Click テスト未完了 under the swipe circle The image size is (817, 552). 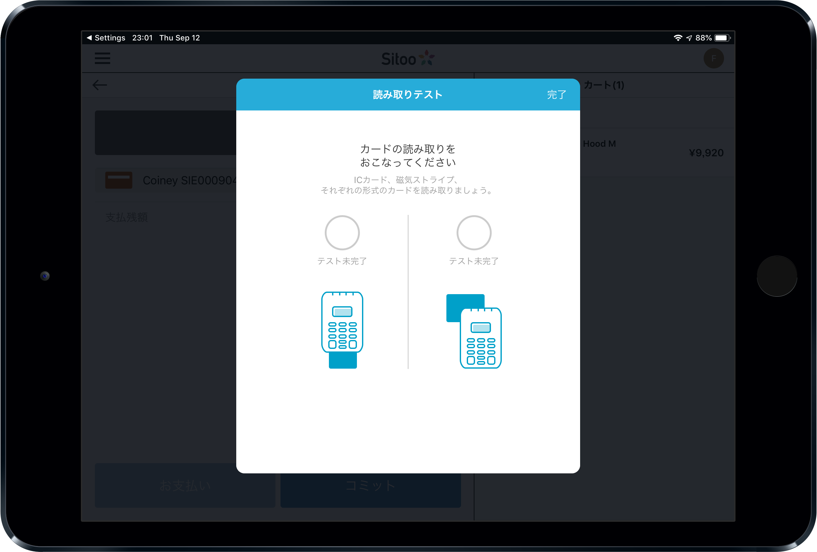474,261
